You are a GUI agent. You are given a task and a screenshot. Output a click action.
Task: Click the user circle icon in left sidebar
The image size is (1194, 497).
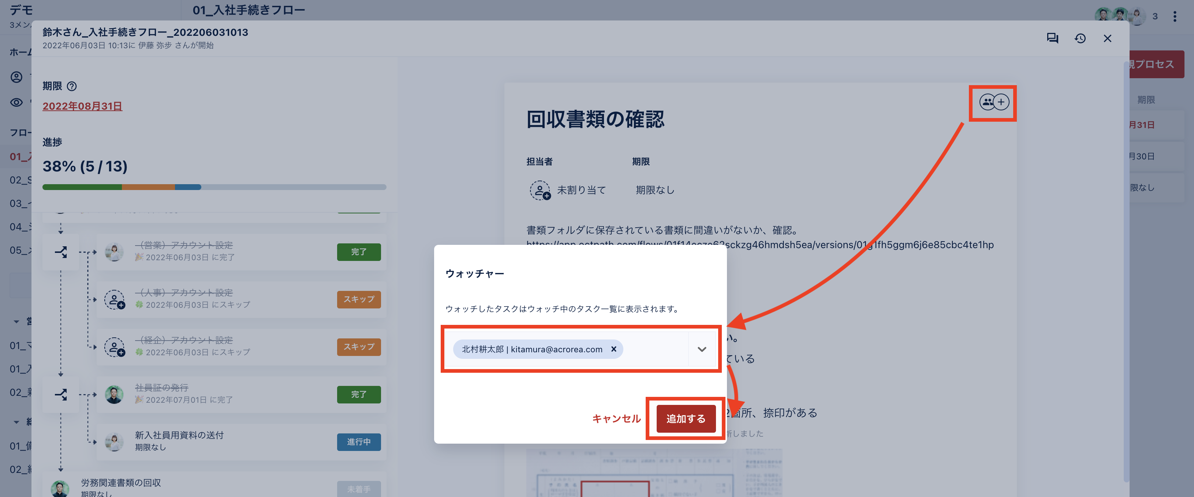[16, 77]
